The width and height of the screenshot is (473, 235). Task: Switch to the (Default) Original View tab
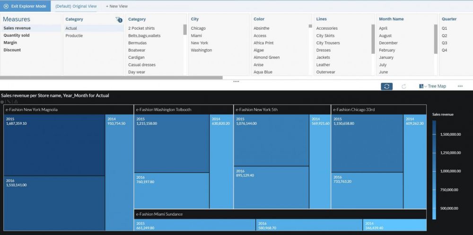[76, 6]
